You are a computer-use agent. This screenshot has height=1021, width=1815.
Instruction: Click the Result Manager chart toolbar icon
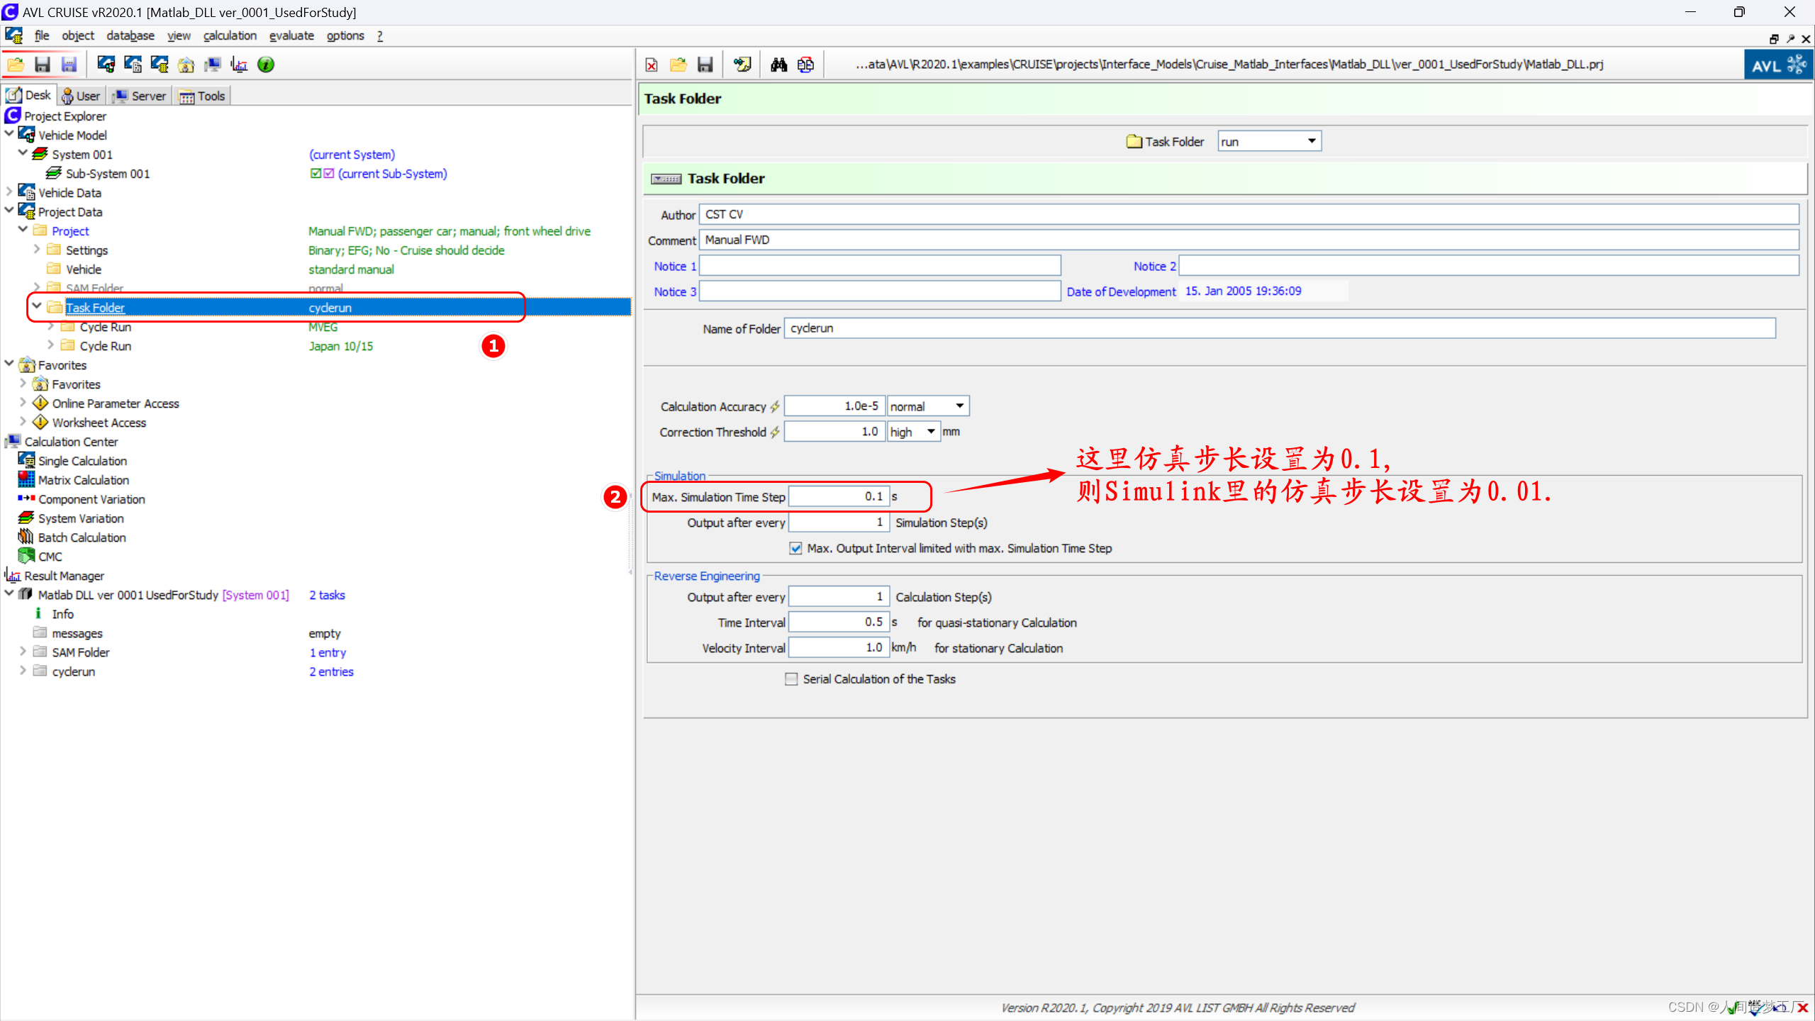click(240, 65)
